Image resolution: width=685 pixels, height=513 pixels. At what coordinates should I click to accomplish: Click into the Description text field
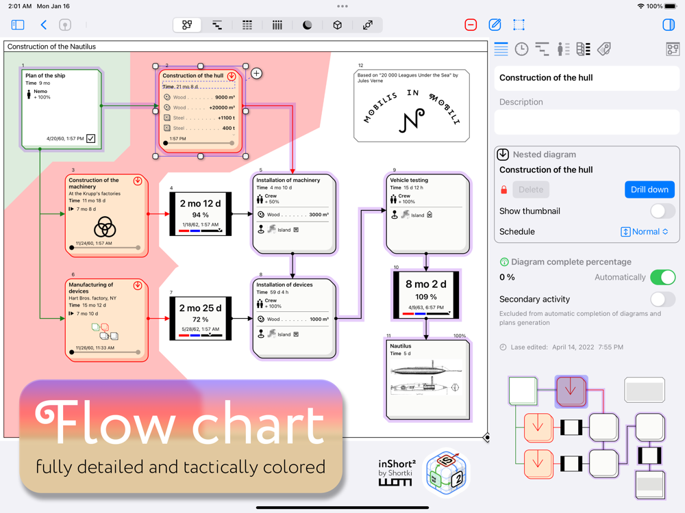coord(587,122)
